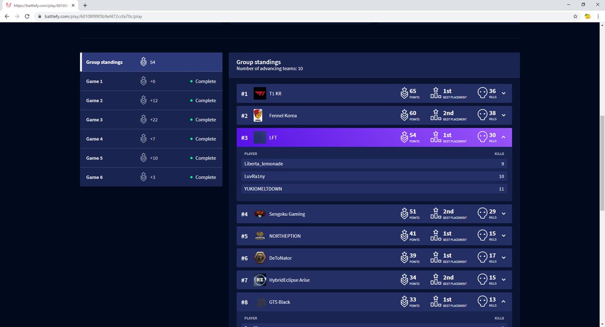Viewport: 605px width, 327px height.
Task: Click the points badge icon for Sengoku Gaming
Action: click(x=404, y=214)
